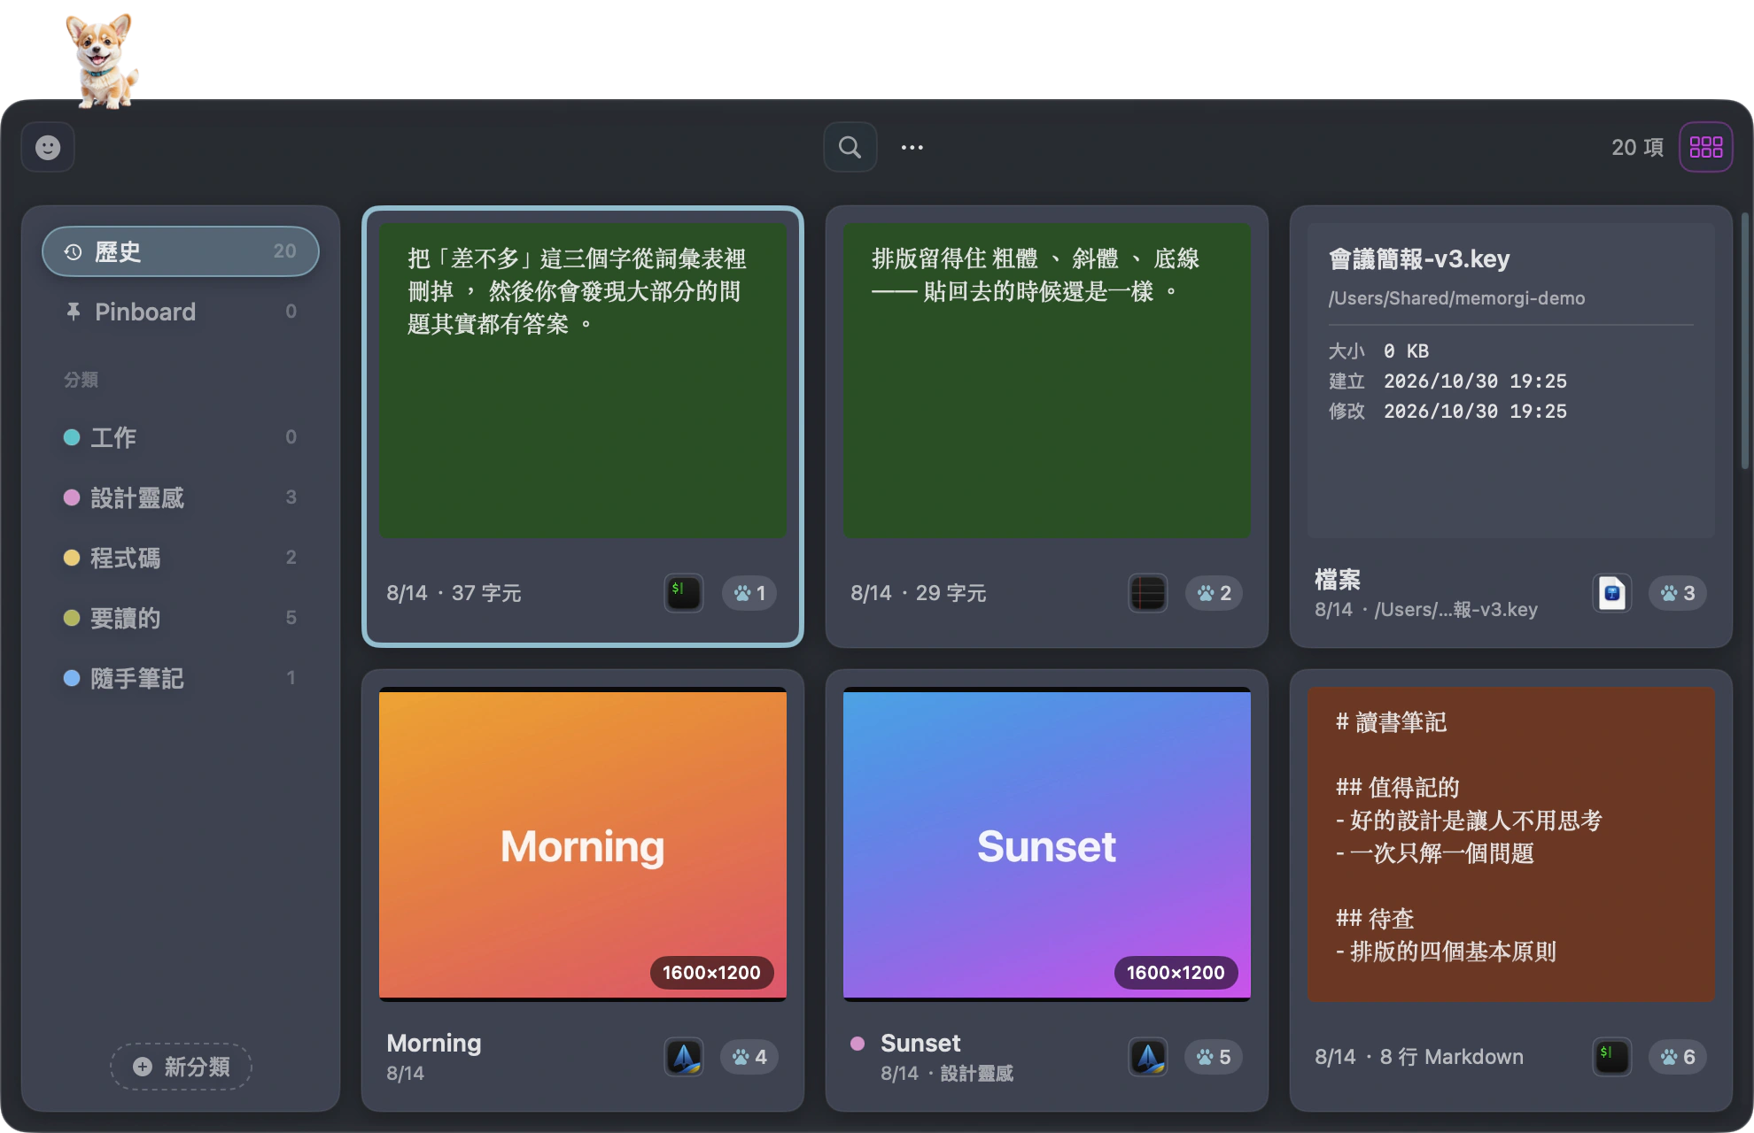Click the 修改 2026/10/30 19:25 line
Image resolution: width=1754 pixels, height=1133 pixels.
[x=1447, y=412]
